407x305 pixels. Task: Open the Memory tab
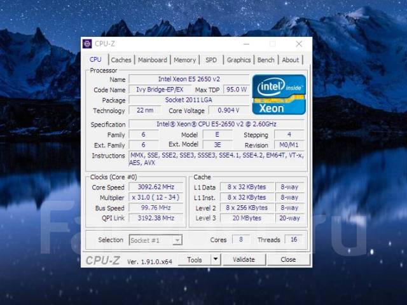tap(184, 60)
